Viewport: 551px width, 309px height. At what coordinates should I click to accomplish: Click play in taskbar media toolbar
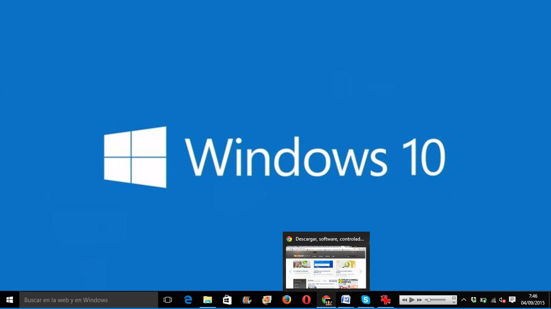click(412, 300)
